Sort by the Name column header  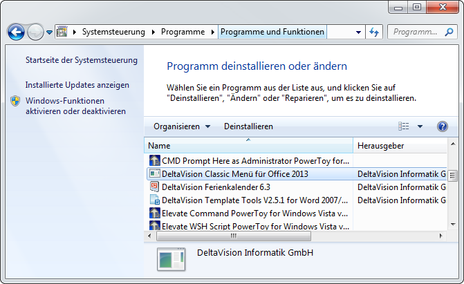click(x=248, y=146)
